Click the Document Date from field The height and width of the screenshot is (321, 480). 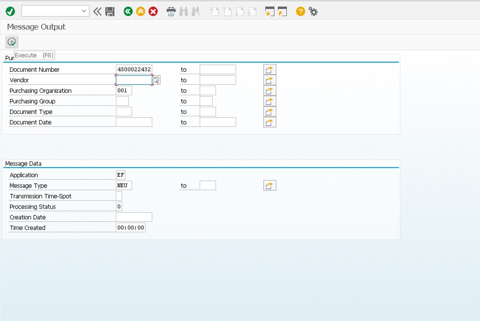(x=134, y=122)
